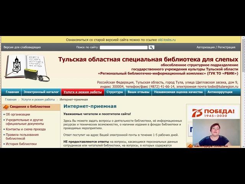Click Услуги и режим работы breadcrumb
245x184 pixels.
(x=38, y=100)
